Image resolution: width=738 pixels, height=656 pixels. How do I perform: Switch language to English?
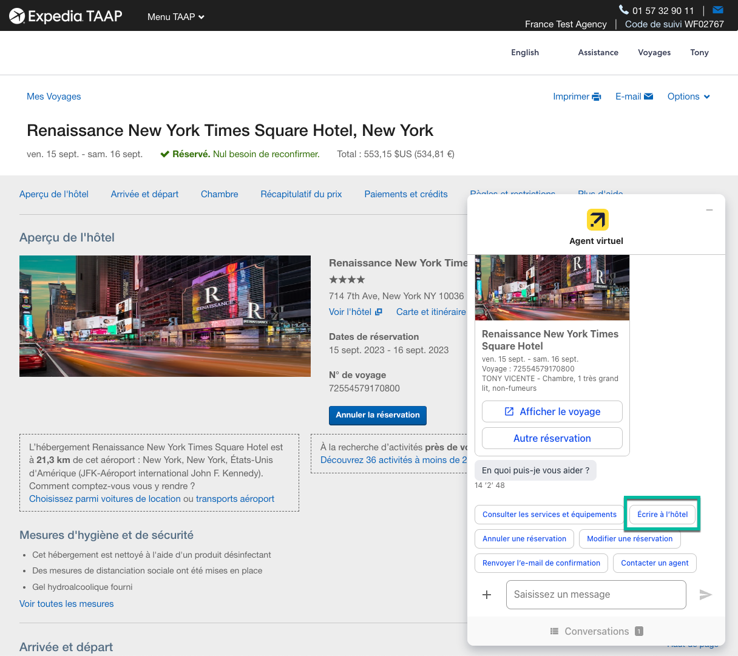[525, 52]
